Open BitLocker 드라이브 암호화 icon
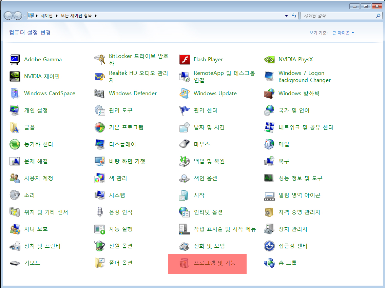Screen dimensions: 385x288 coord(100,60)
